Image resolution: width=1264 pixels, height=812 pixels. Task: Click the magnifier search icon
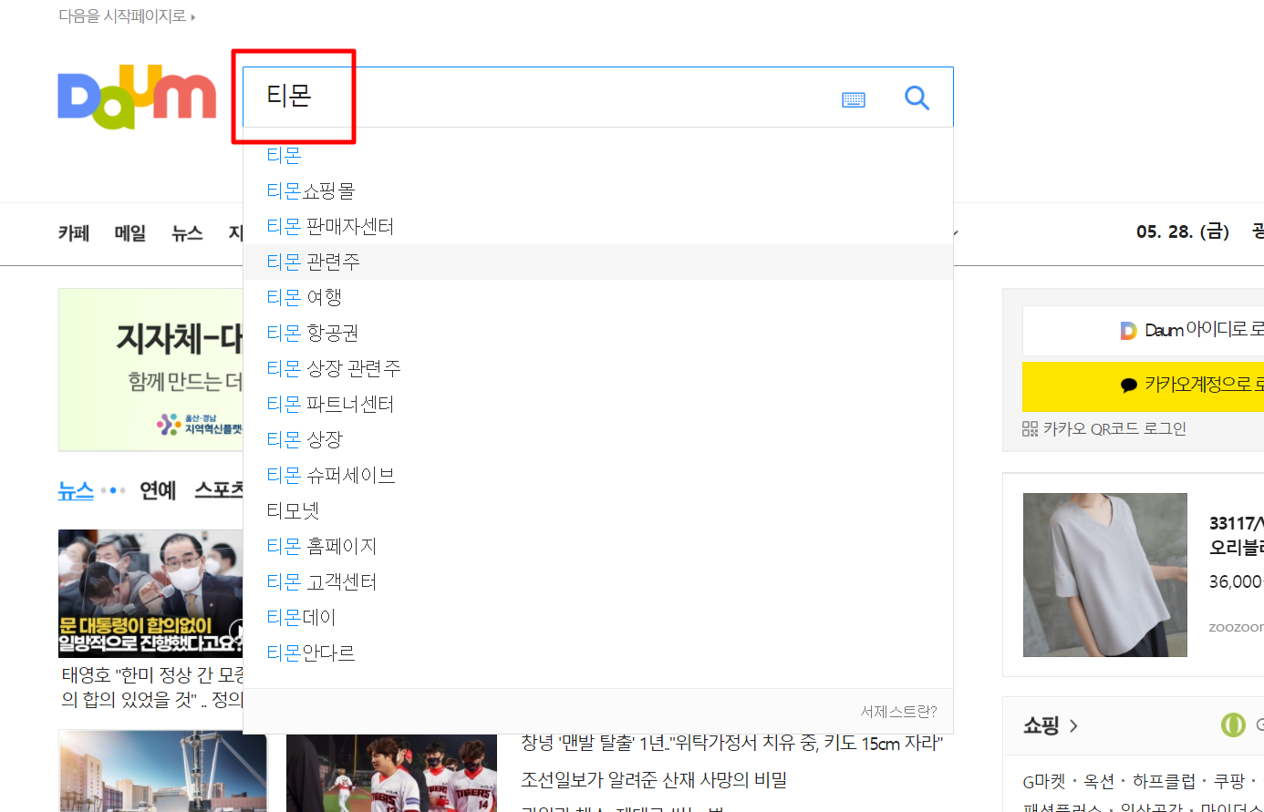click(x=917, y=98)
